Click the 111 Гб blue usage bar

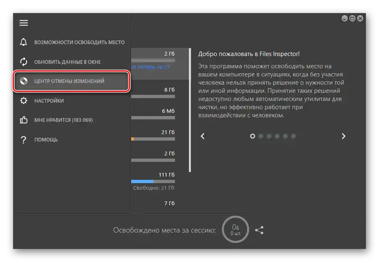[x=153, y=181]
